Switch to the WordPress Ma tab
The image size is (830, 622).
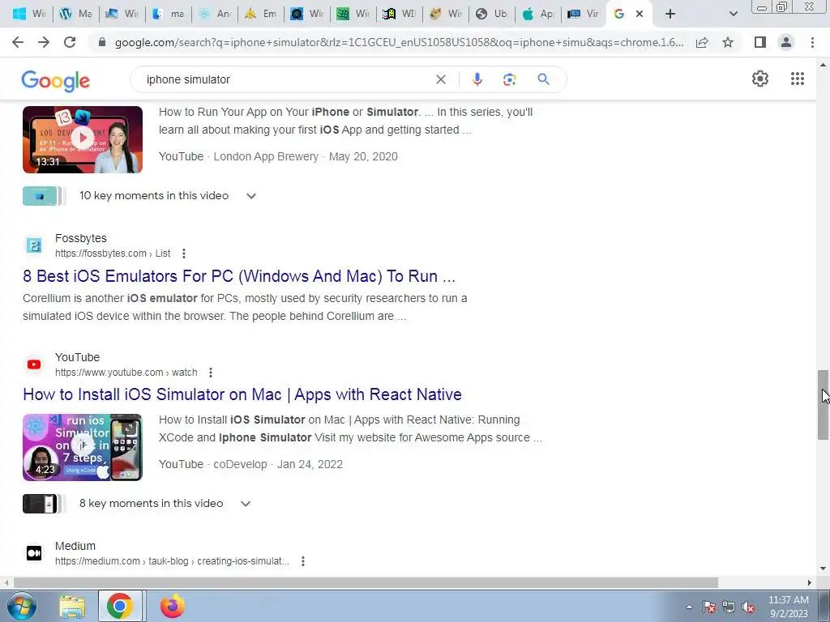pos(77,14)
